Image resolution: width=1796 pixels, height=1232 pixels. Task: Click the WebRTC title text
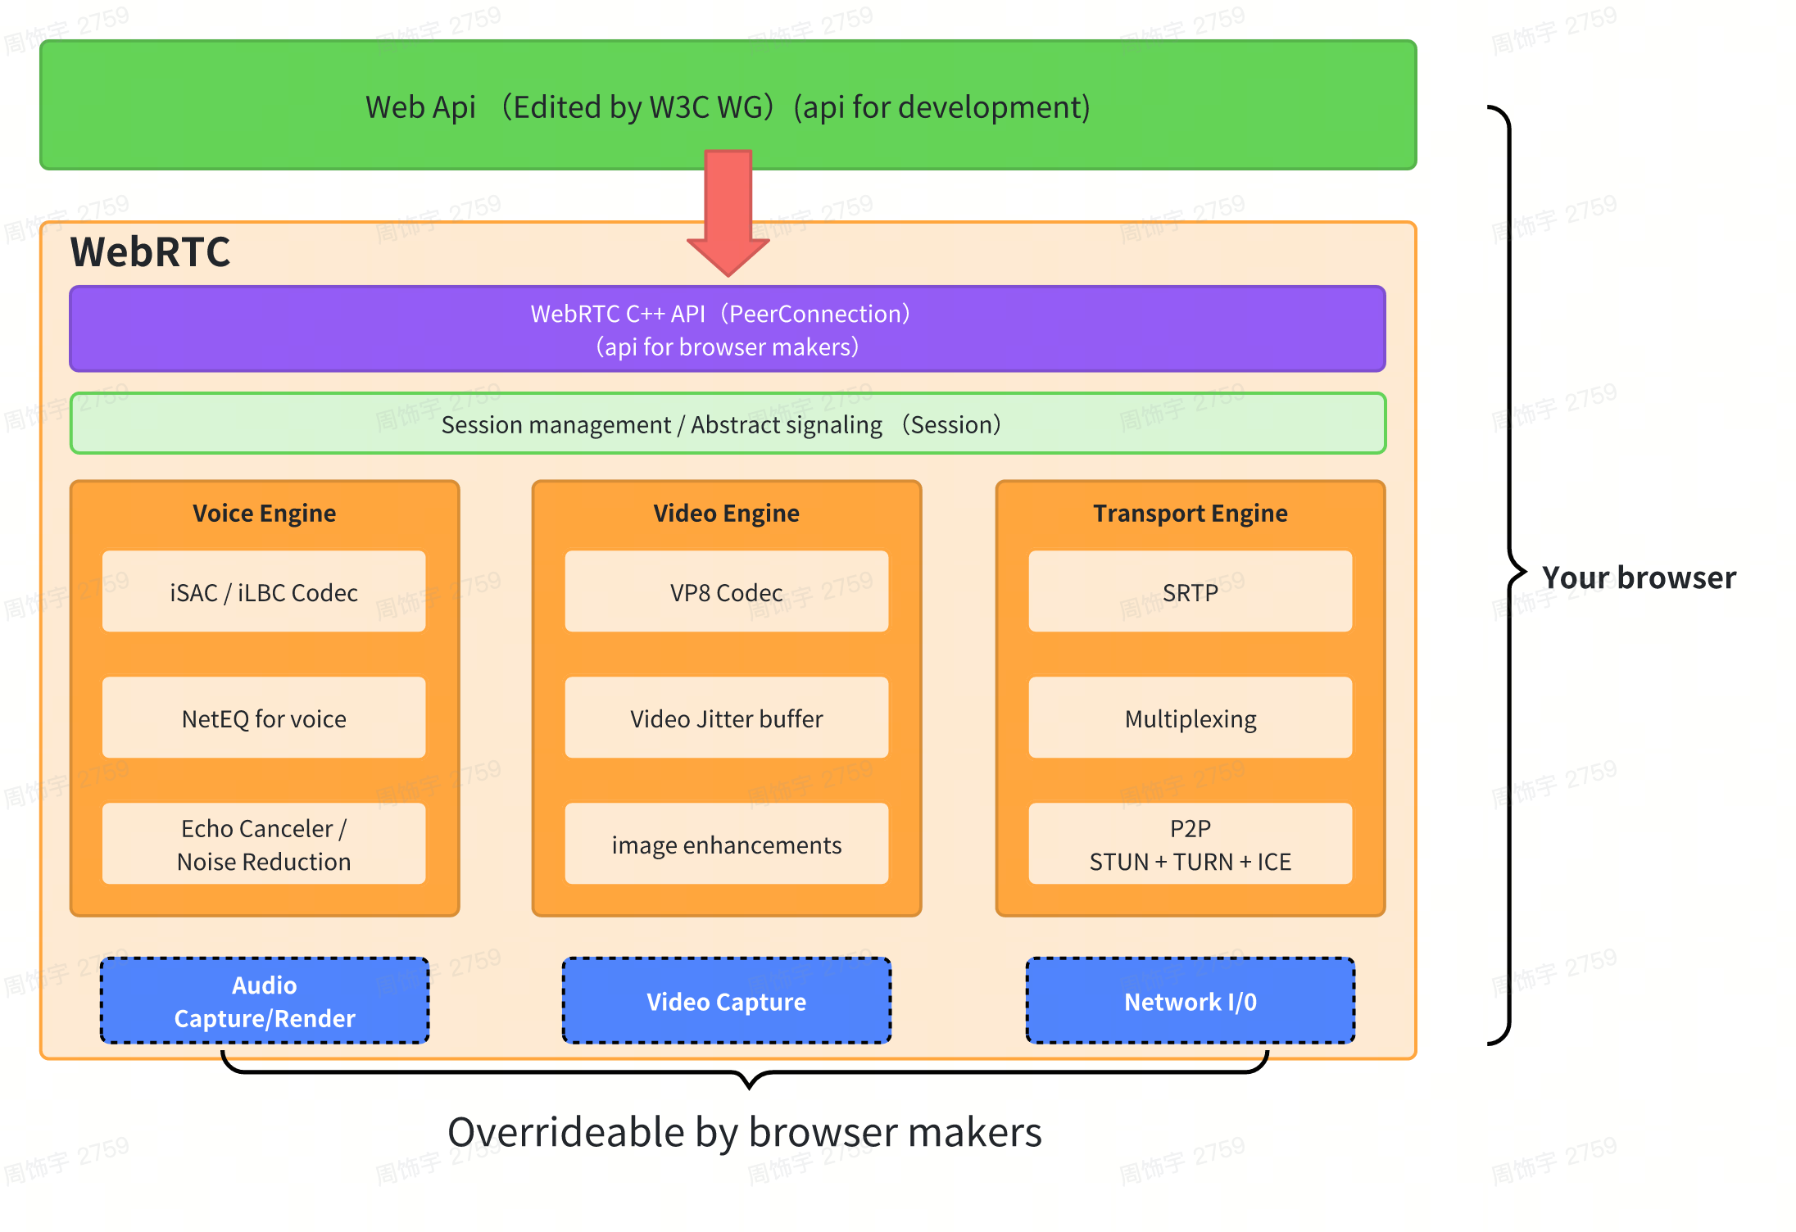pyautogui.click(x=150, y=251)
